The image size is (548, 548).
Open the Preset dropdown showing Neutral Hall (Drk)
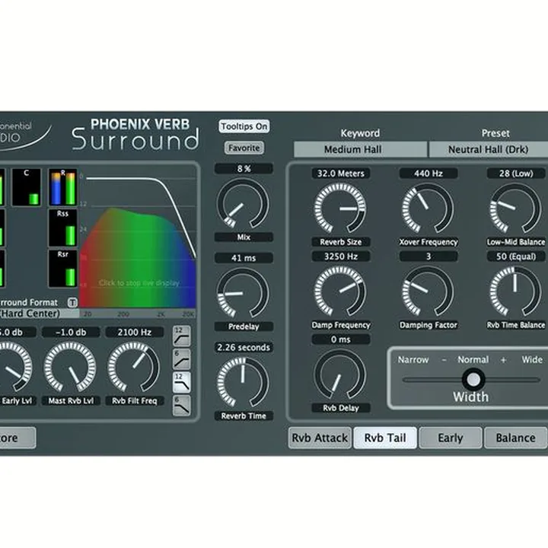489,150
